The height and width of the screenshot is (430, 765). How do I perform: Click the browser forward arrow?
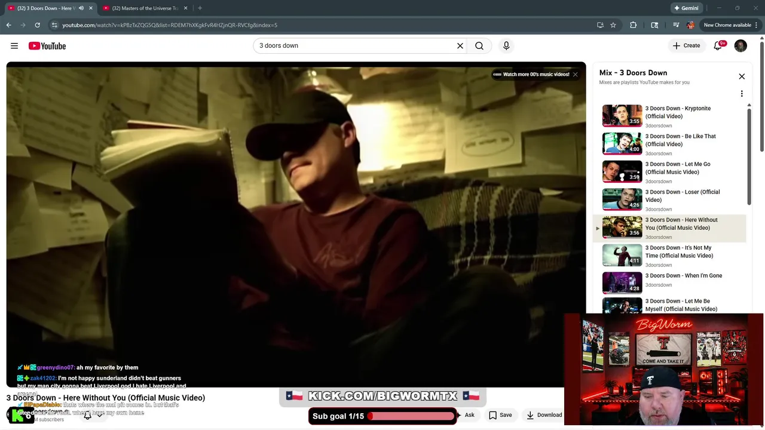23,25
